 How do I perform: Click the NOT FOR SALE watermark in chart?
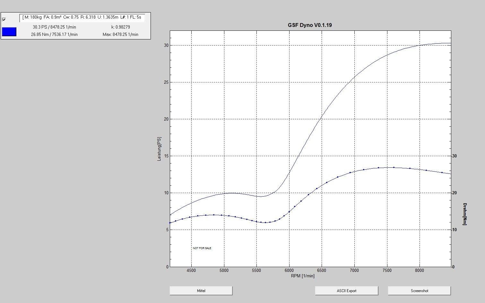point(202,248)
